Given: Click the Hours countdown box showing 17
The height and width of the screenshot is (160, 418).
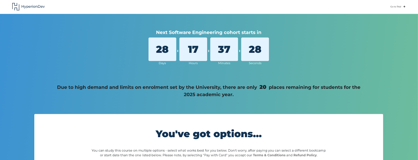Looking at the screenshot, I should tap(193, 49).
